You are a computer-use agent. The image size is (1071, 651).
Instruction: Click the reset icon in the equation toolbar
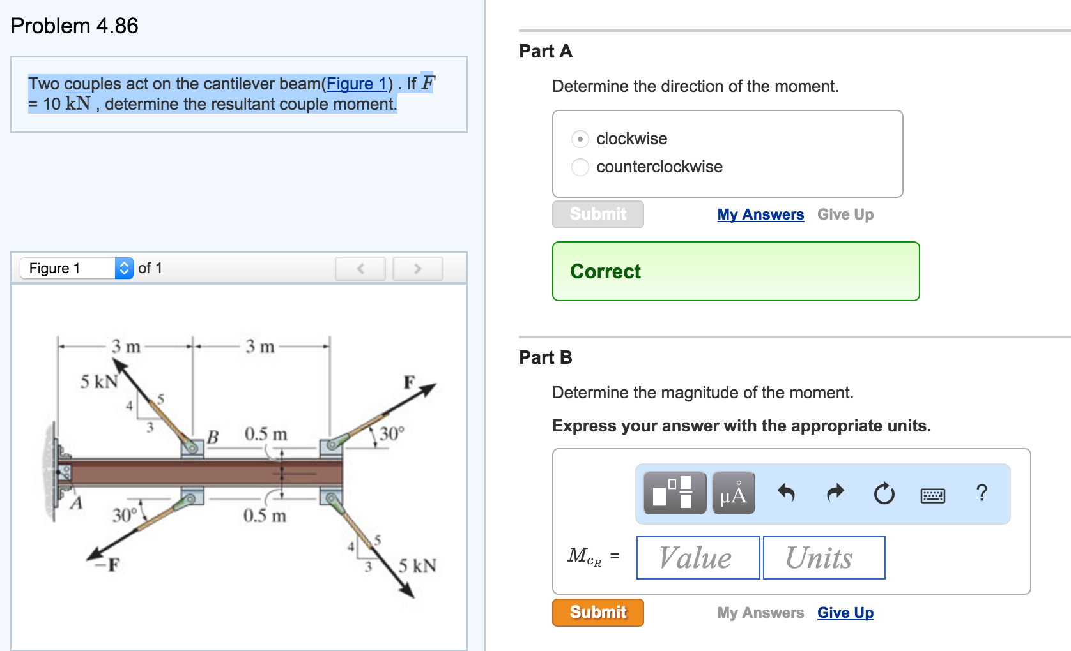point(883,493)
